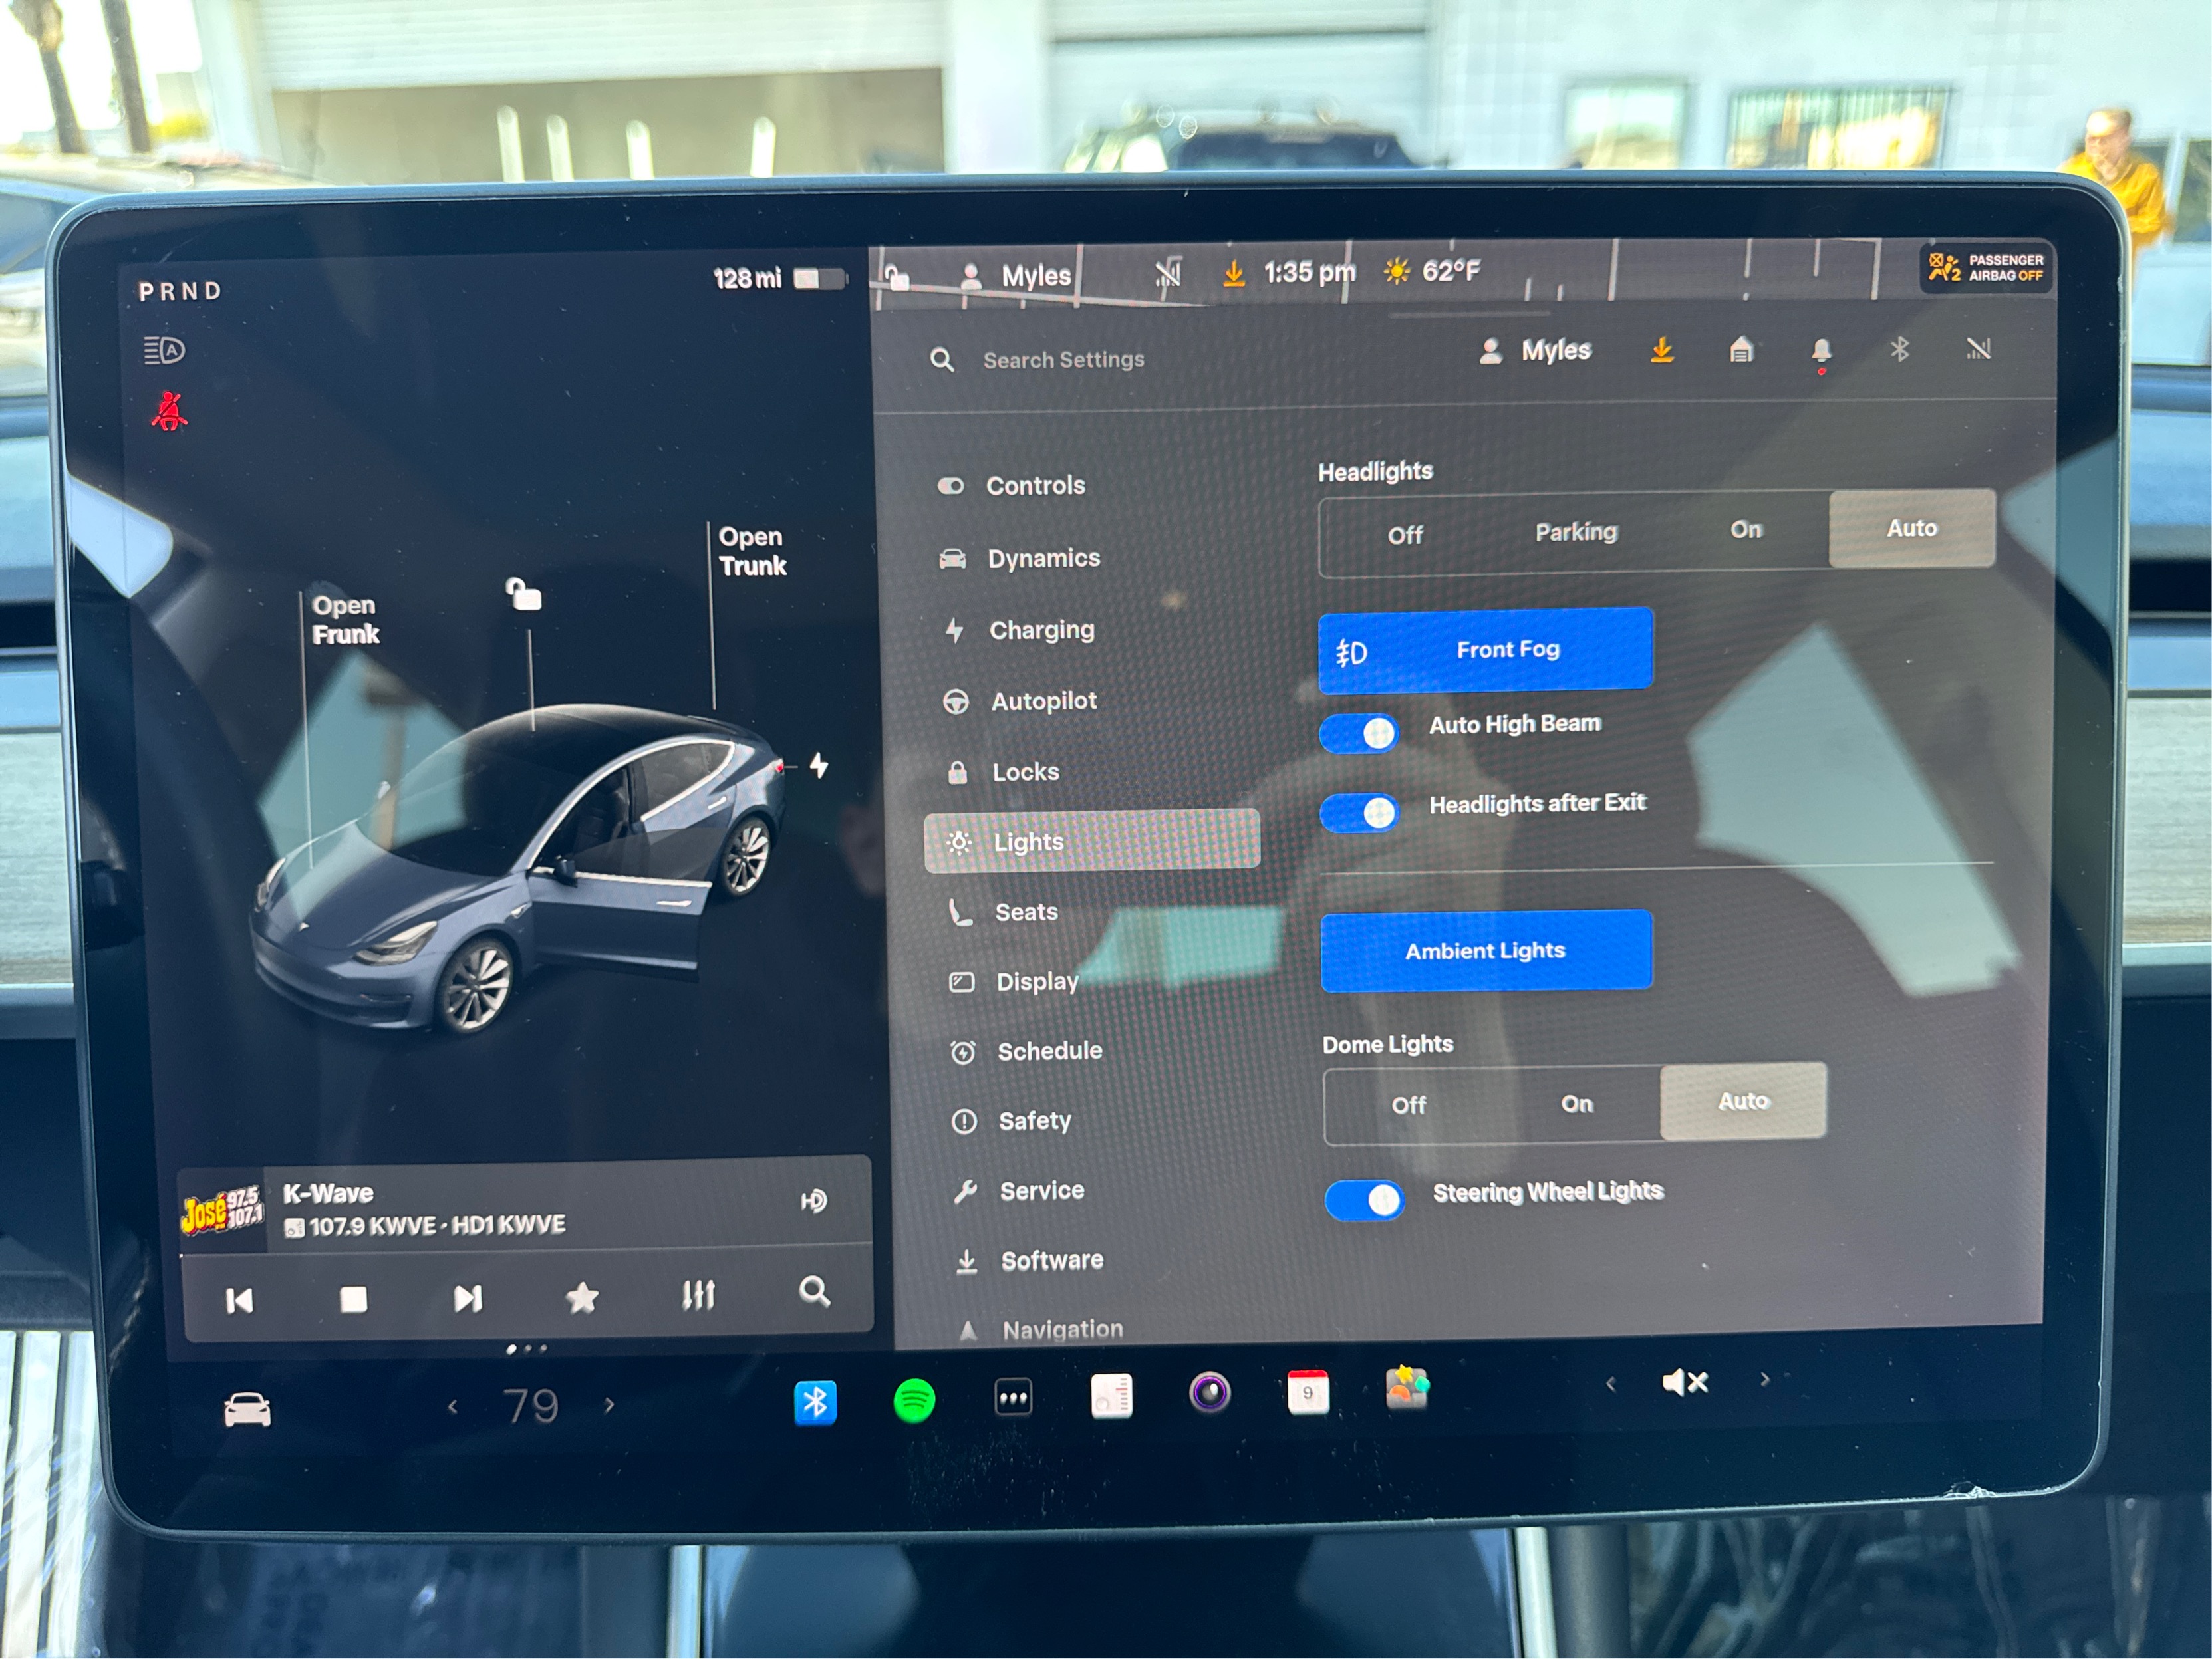
Task: Disable Auto High Beam toggle
Action: [1360, 733]
